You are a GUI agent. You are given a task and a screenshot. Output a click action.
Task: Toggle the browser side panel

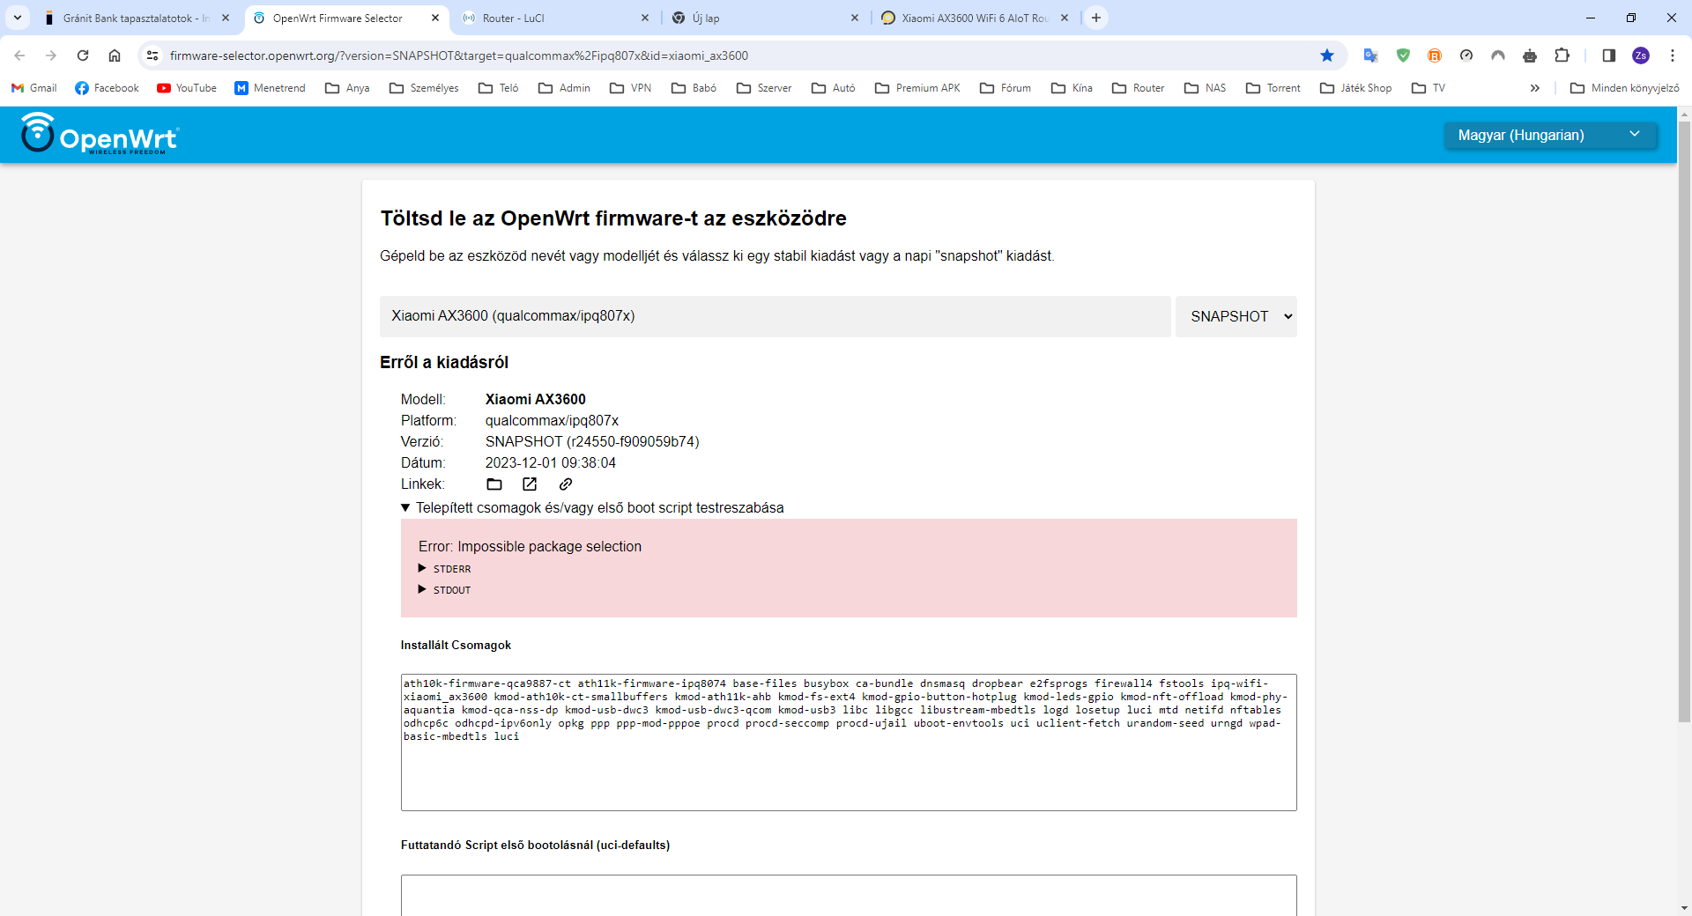point(1608,55)
